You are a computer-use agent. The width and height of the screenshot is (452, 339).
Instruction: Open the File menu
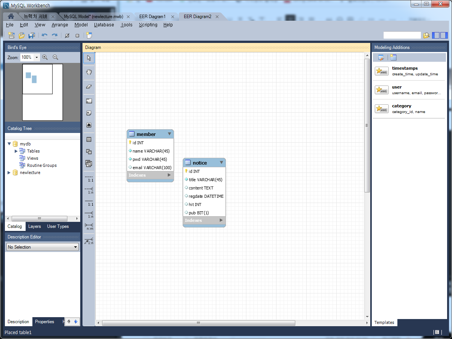click(10, 25)
